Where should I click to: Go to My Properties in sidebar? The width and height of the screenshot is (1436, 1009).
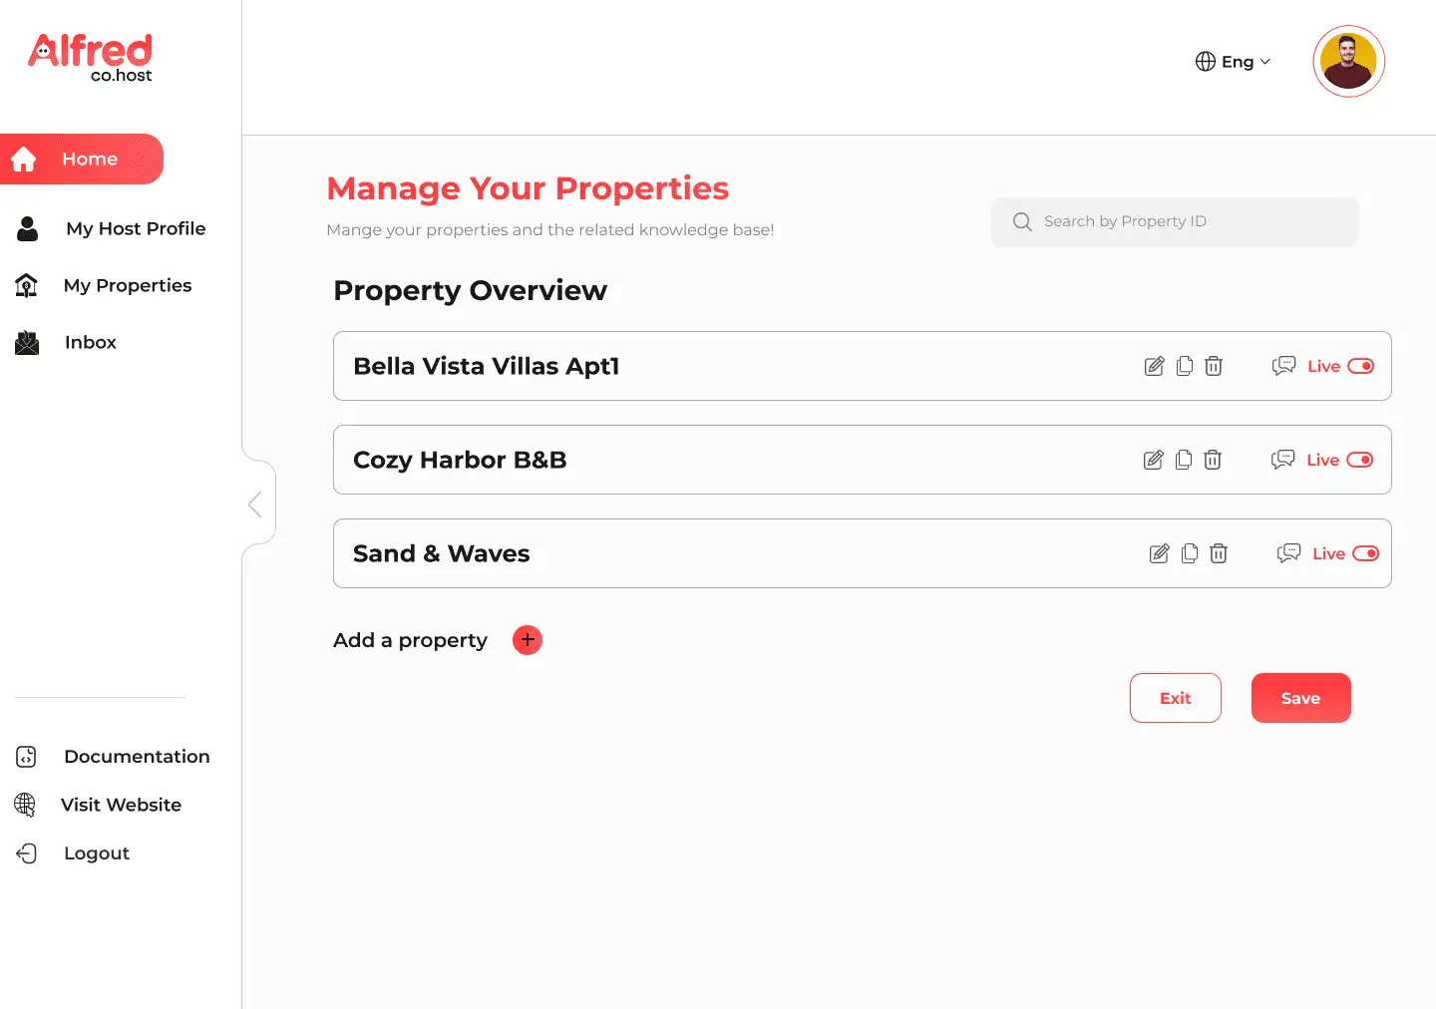click(x=127, y=285)
